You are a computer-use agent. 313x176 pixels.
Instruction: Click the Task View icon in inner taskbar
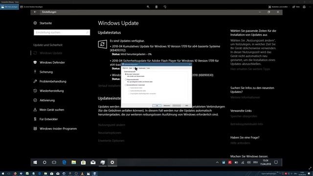[54, 162]
